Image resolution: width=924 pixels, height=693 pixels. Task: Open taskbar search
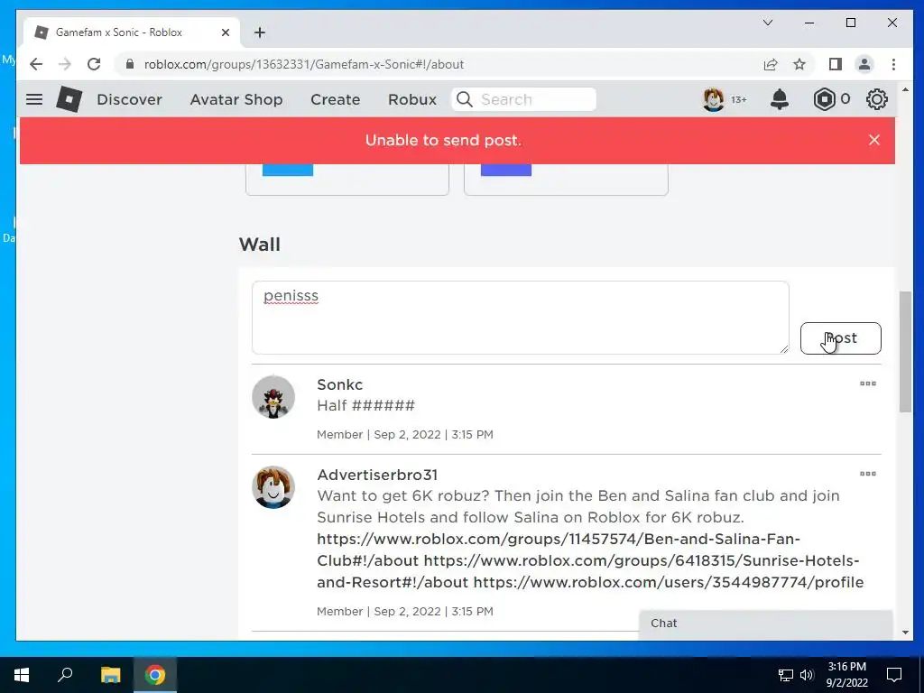(x=65, y=675)
